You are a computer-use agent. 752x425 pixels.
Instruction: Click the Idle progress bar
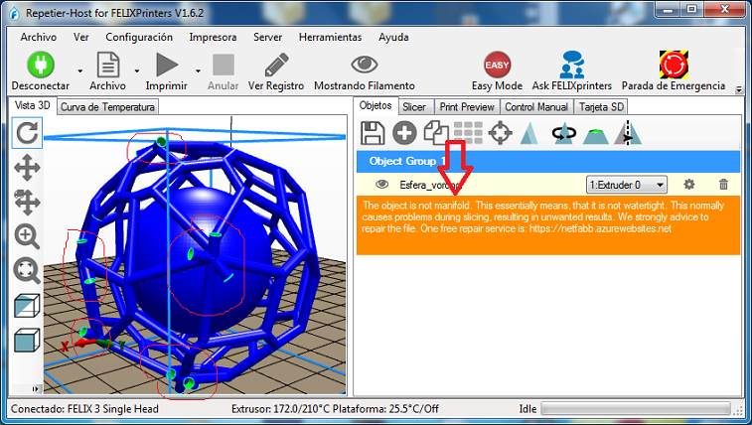[x=636, y=409]
